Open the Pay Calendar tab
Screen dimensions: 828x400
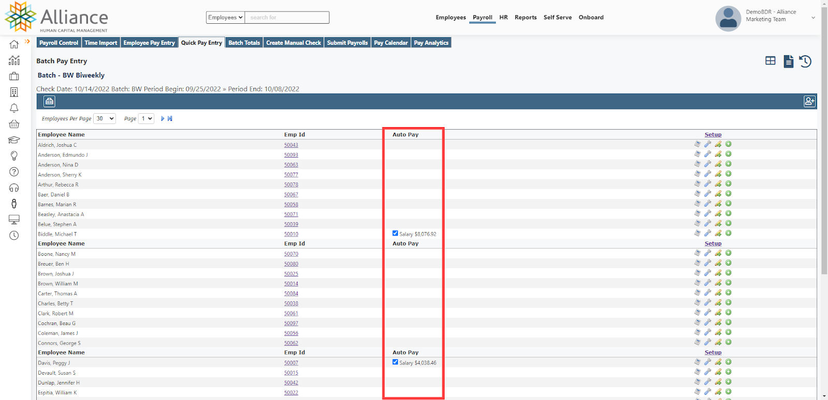pos(391,43)
